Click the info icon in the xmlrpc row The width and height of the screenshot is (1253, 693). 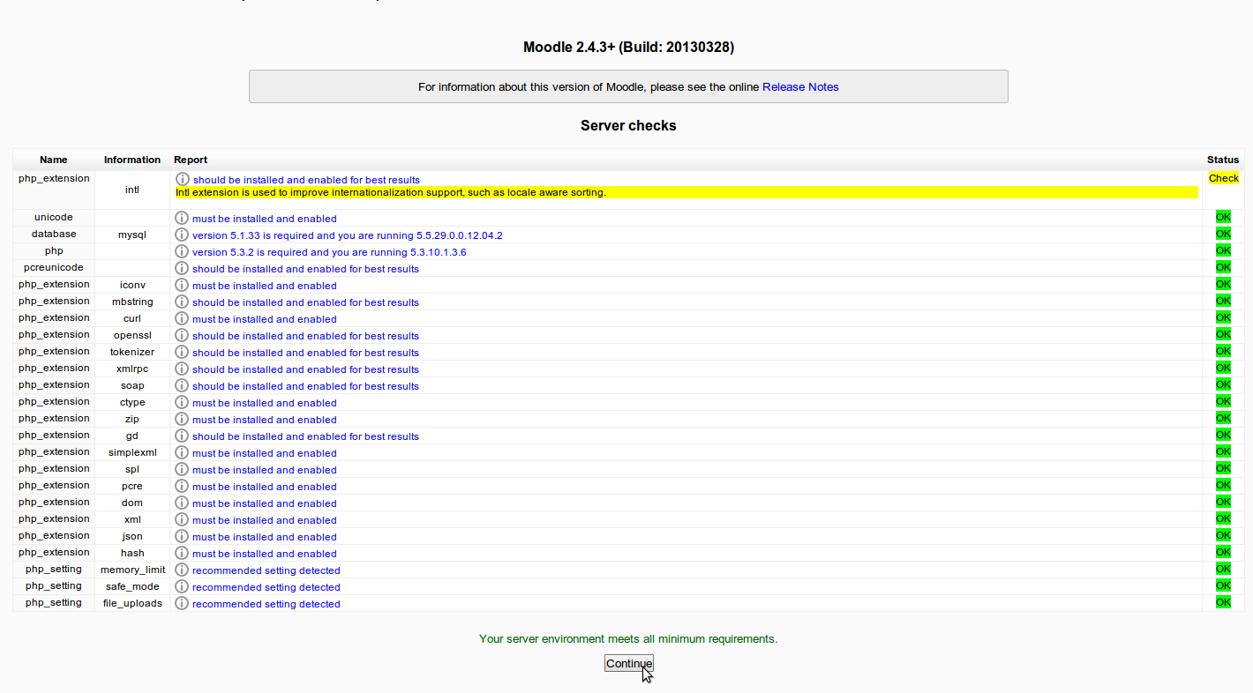tap(182, 369)
